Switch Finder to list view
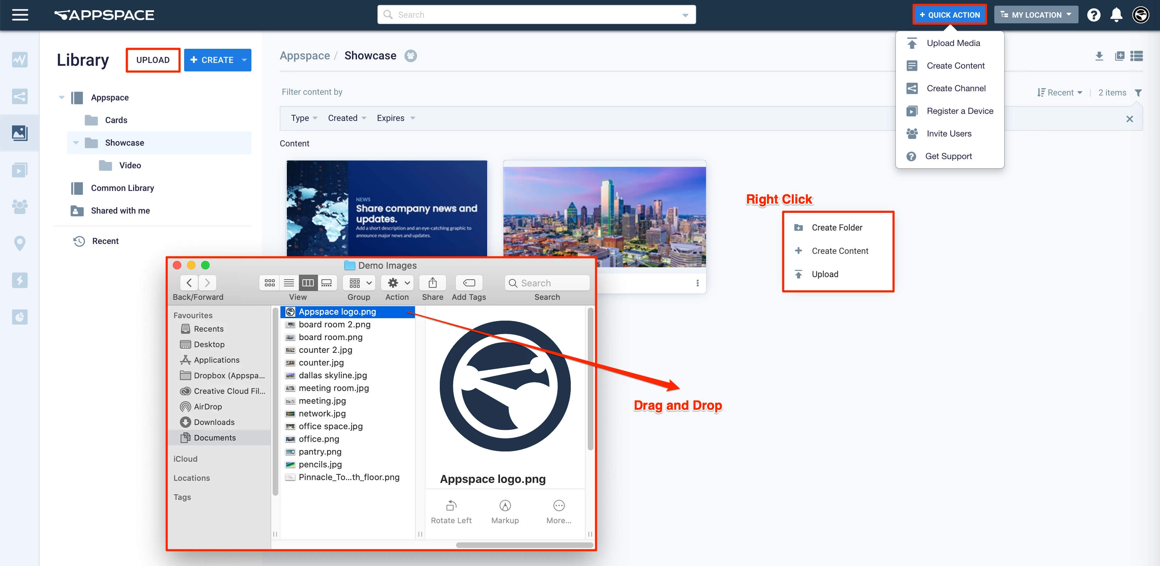Image resolution: width=1160 pixels, height=566 pixels. point(289,283)
